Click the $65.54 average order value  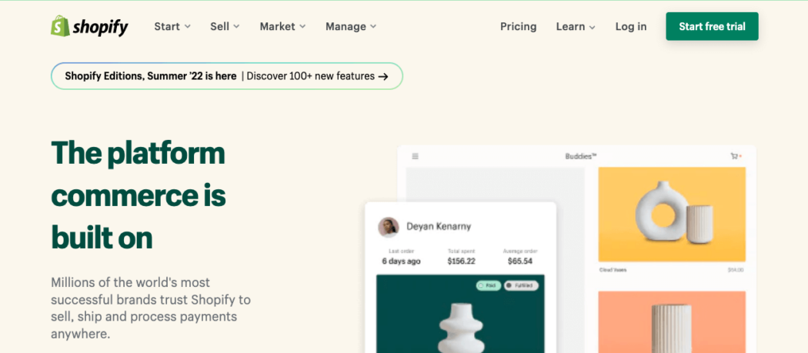(520, 261)
